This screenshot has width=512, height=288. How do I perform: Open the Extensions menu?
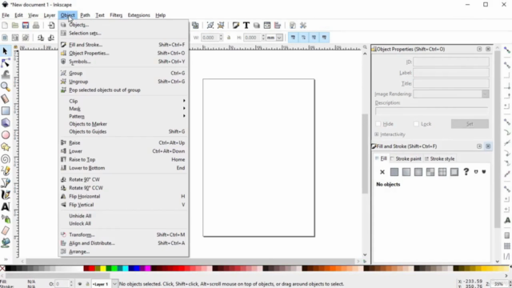138,15
